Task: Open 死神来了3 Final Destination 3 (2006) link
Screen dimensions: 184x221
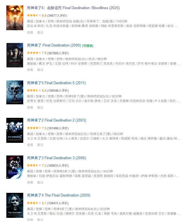Action: point(57,158)
